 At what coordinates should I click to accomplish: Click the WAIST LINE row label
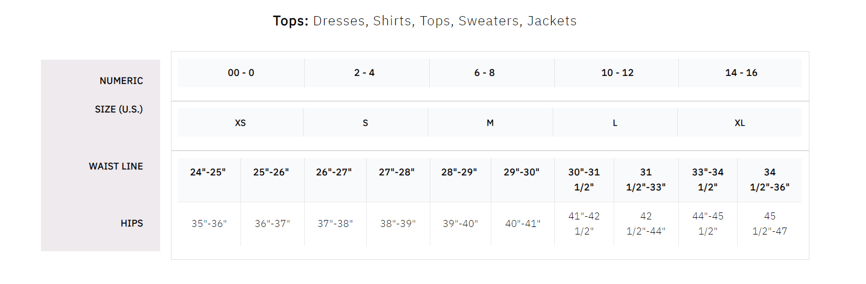tap(116, 166)
